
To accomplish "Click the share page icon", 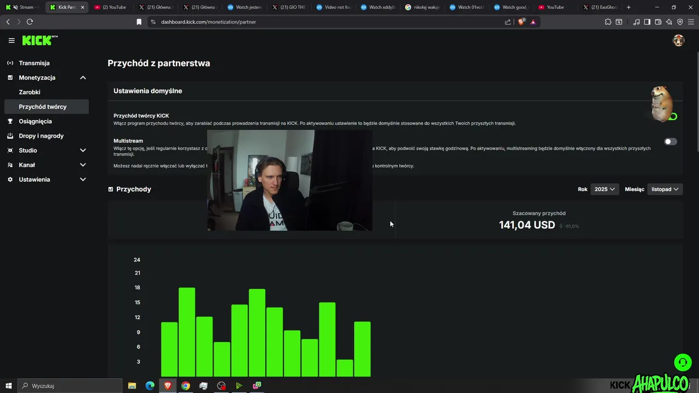I will point(508,22).
